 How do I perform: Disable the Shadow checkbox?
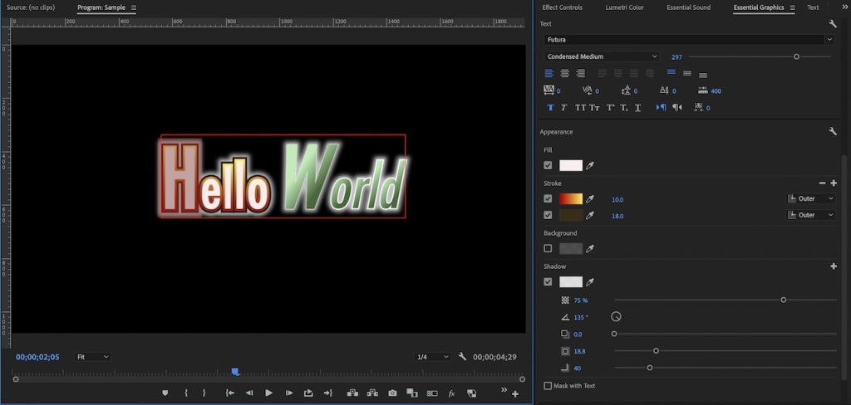(548, 282)
